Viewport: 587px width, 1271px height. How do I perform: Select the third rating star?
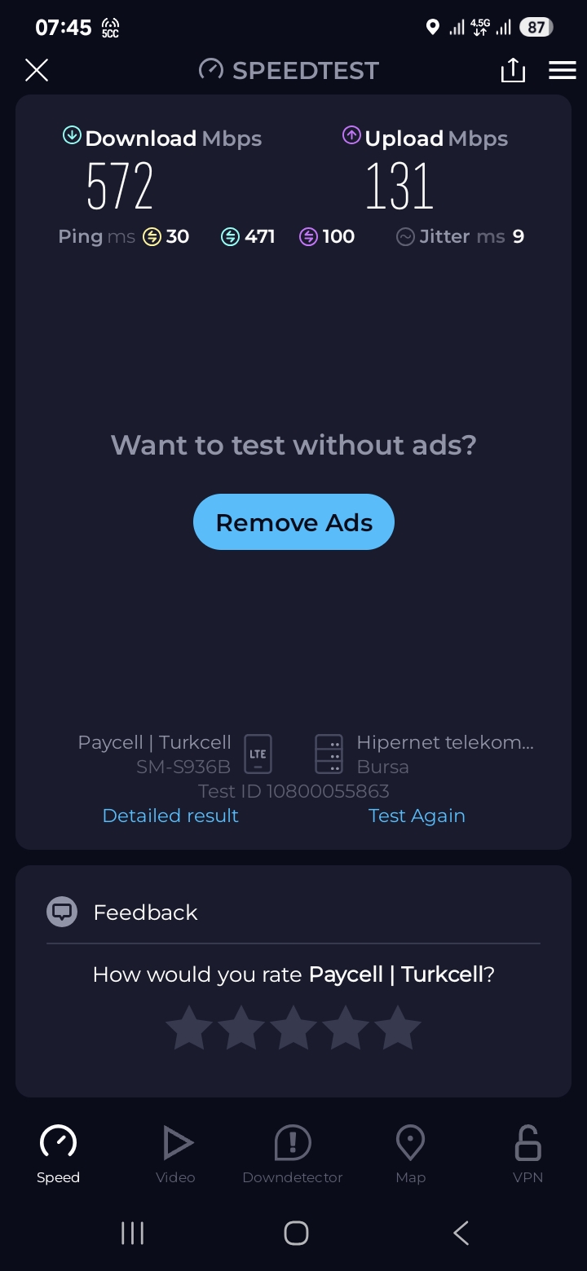[x=293, y=1028]
